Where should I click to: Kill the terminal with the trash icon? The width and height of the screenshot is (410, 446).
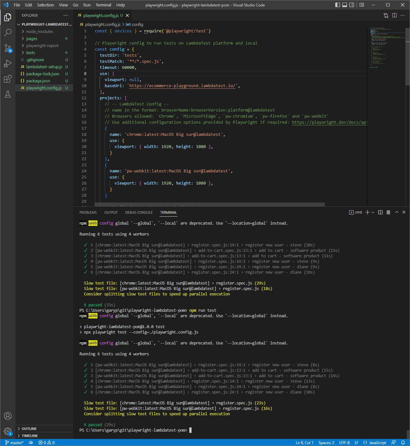388,212
